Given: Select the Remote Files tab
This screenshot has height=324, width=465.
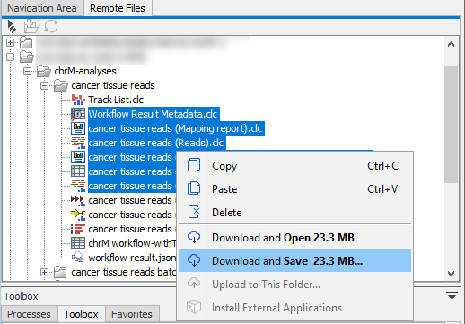Looking at the screenshot, I should (118, 8).
